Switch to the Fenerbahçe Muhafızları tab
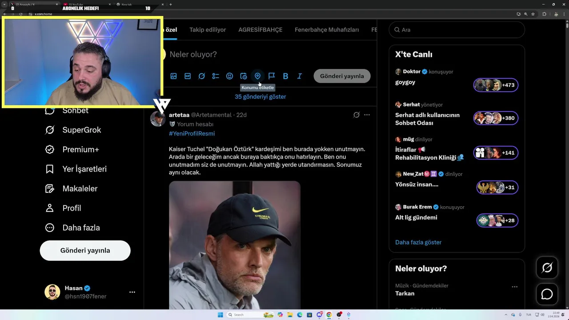Viewport: 569px width, 320px height. (327, 30)
